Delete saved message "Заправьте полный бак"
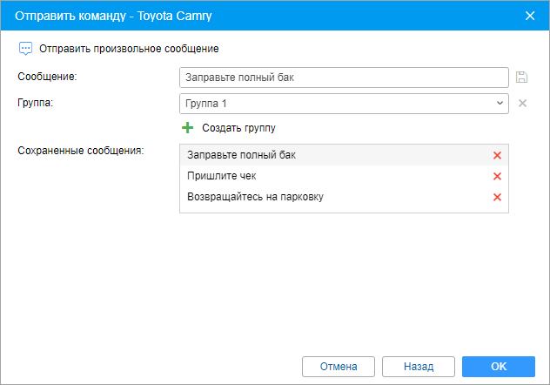Screen dimensions: 550x385 tap(497, 155)
